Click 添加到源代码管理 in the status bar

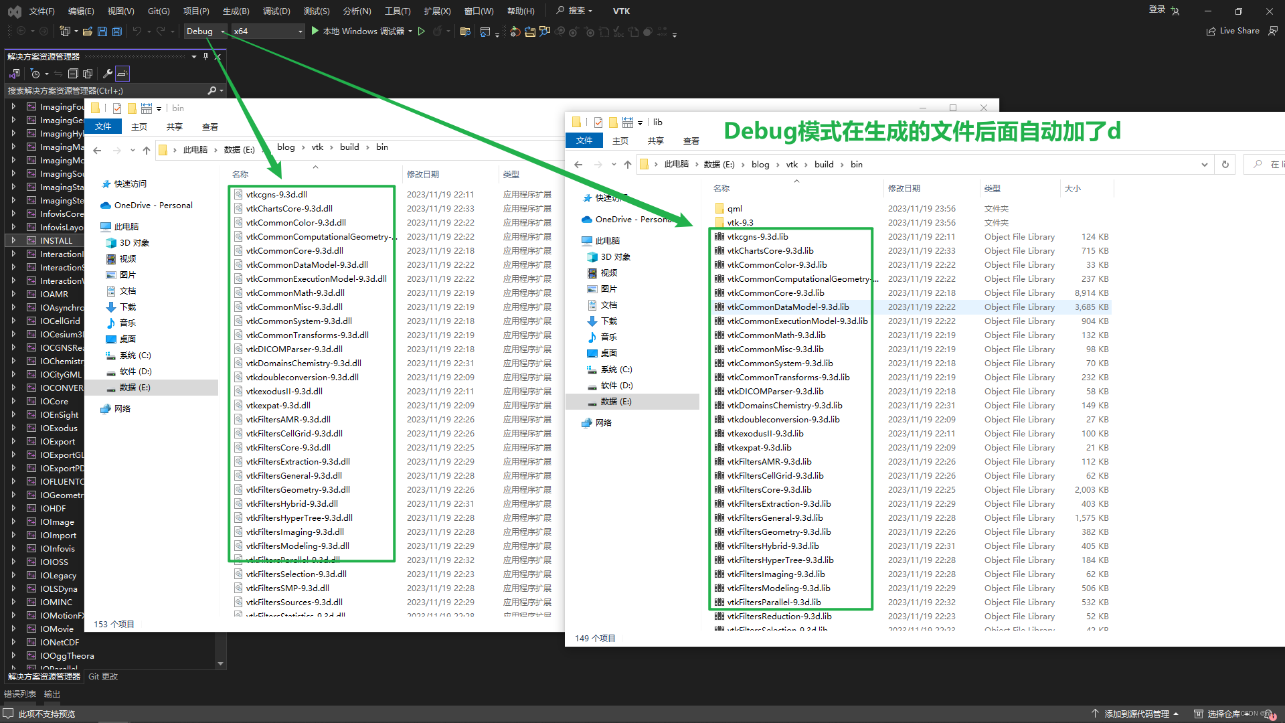(x=1136, y=714)
